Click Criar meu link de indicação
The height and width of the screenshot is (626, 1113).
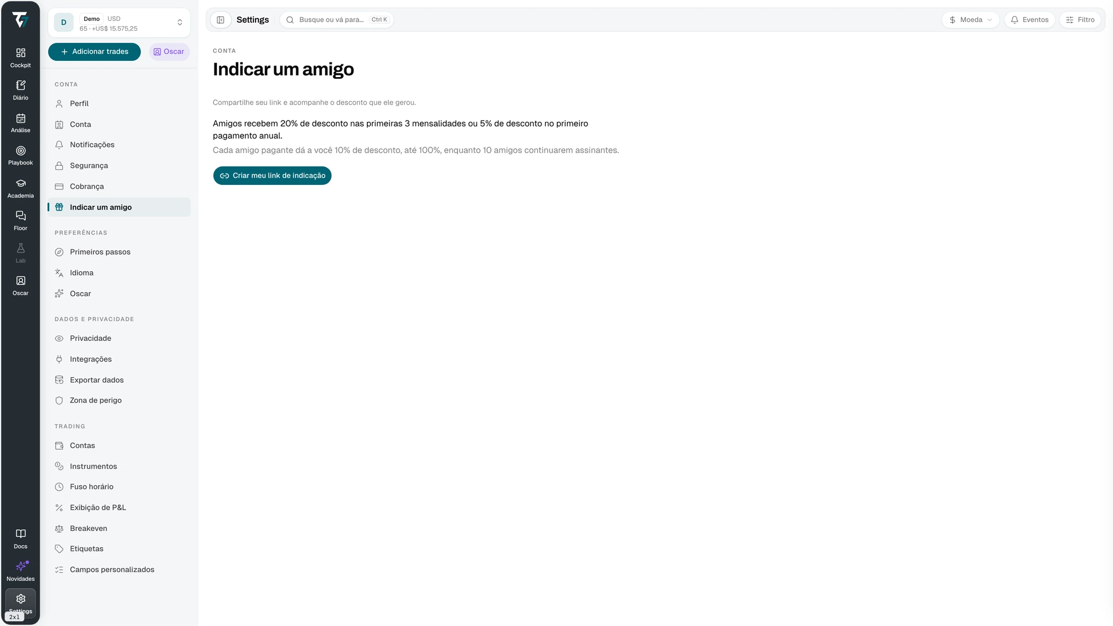[272, 176]
